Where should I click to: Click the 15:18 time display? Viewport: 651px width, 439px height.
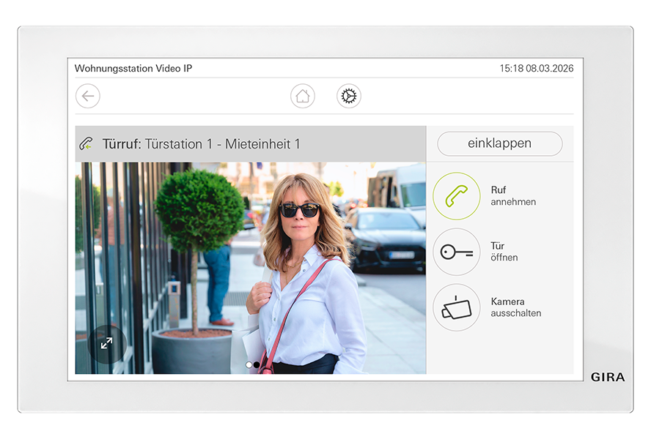point(512,69)
